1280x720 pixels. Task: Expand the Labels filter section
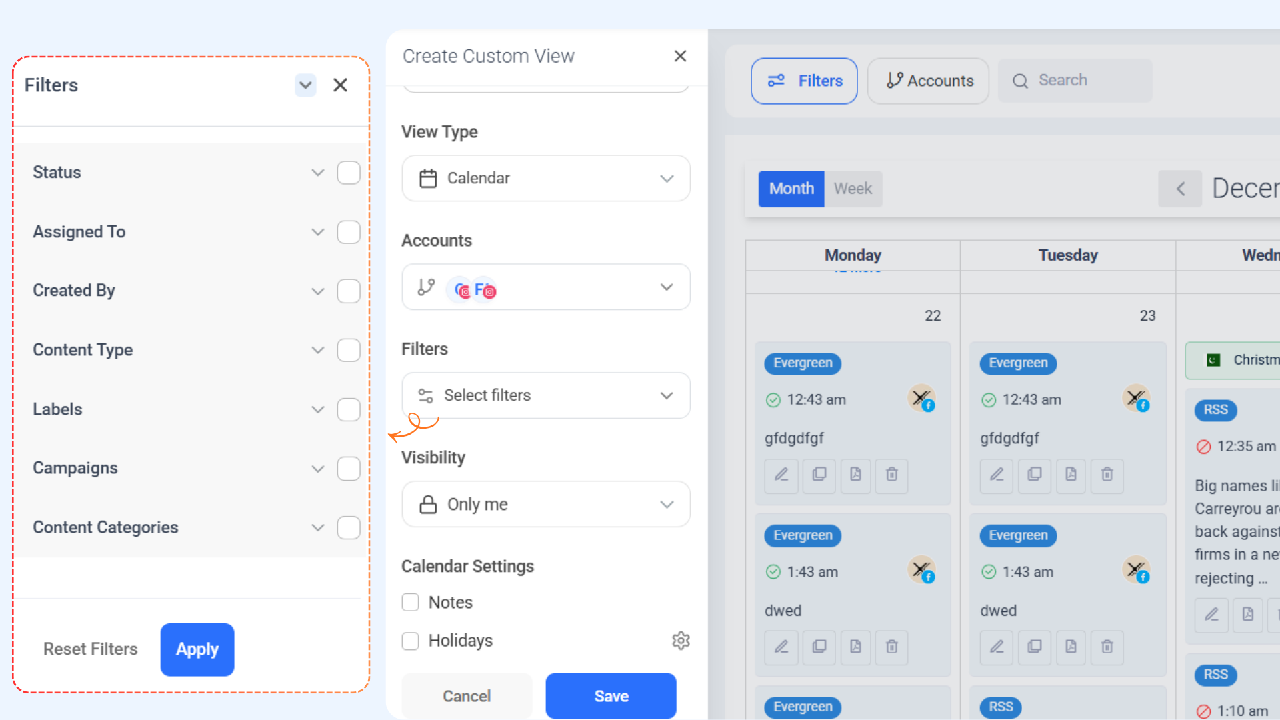coord(317,409)
